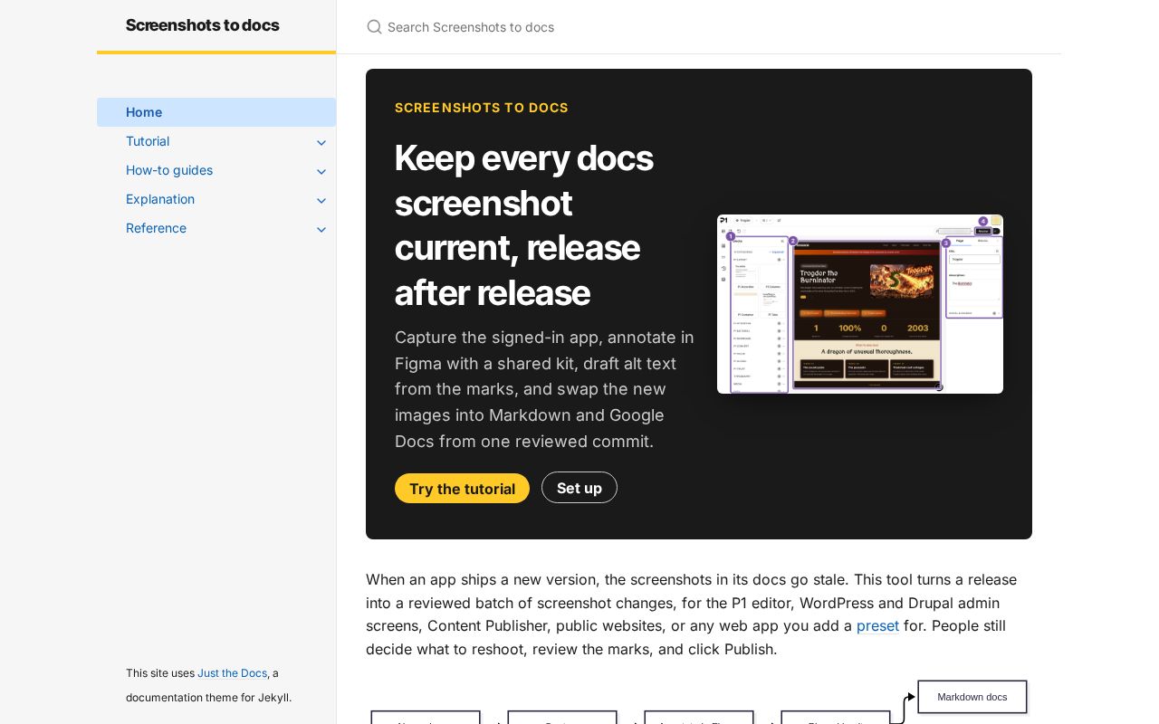The width and height of the screenshot is (1159, 724).
Task: Click the Markdown docs diagram box
Action: coord(972,697)
